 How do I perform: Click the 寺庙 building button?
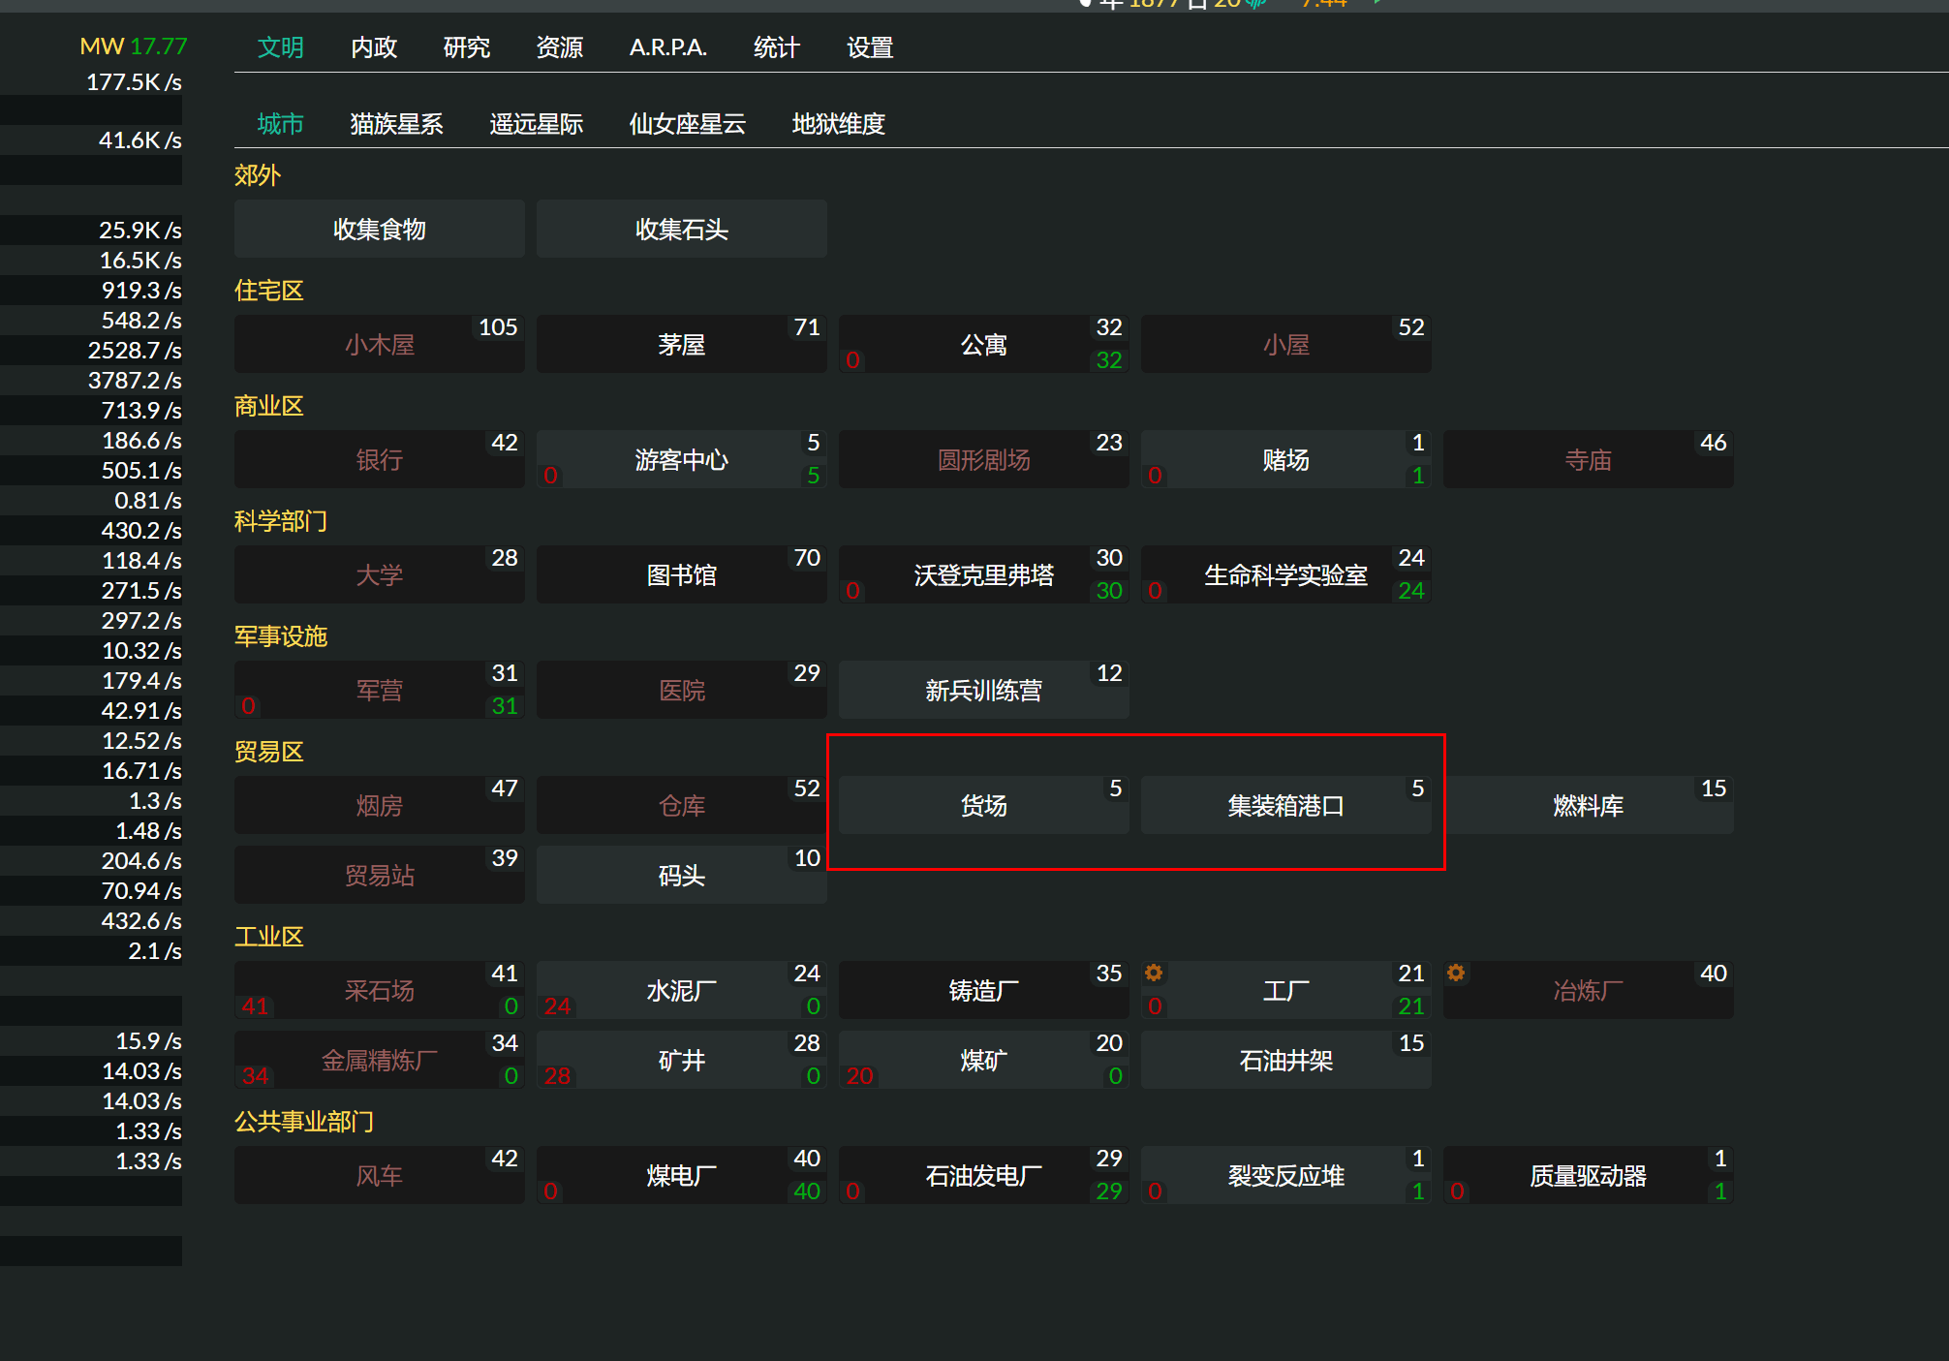(1589, 460)
